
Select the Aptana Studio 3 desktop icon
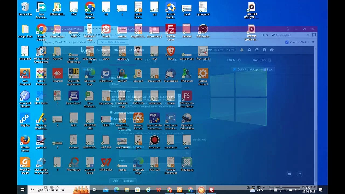click(203, 77)
